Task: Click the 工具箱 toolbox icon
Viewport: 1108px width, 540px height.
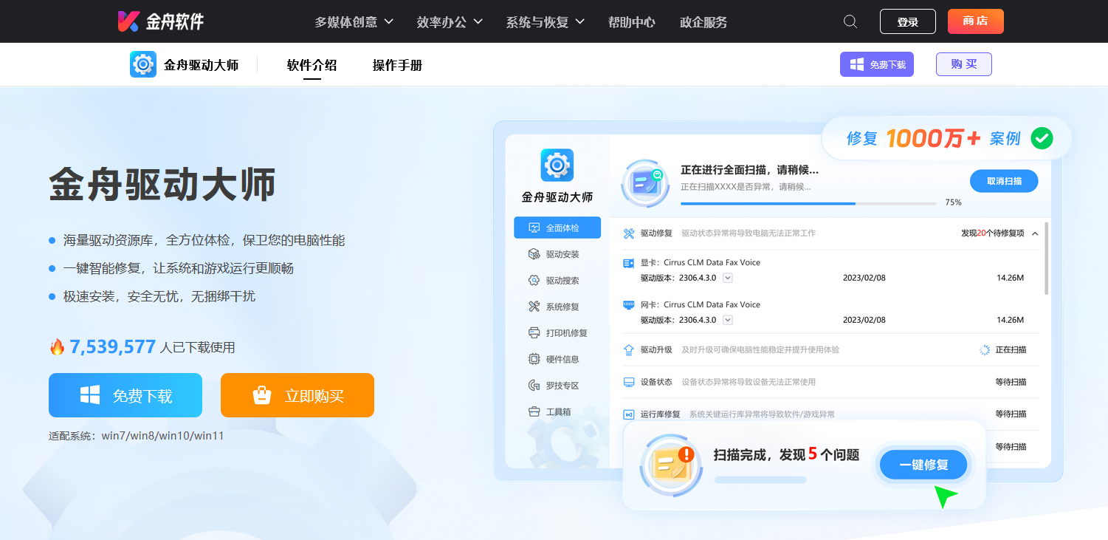Action: [534, 411]
